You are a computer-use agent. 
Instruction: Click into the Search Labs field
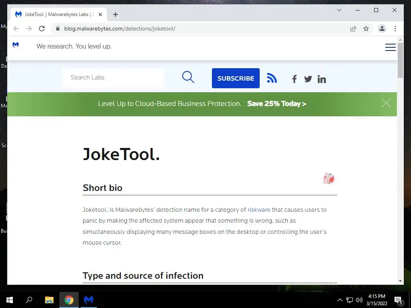point(113,77)
